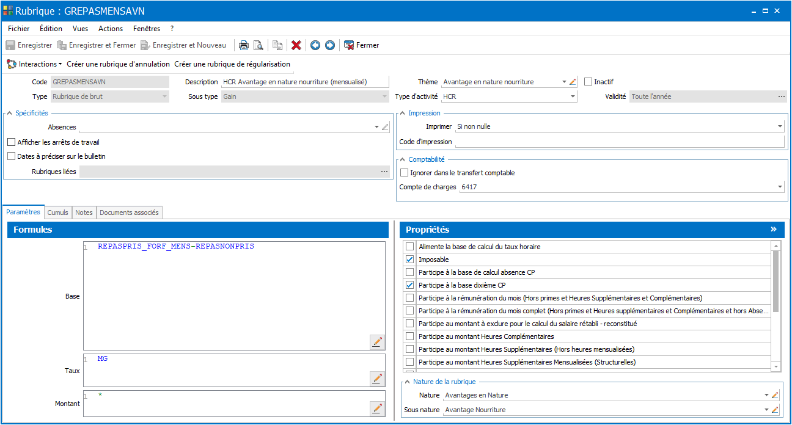Click pencil icon next to Nature

pyautogui.click(x=775, y=395)
